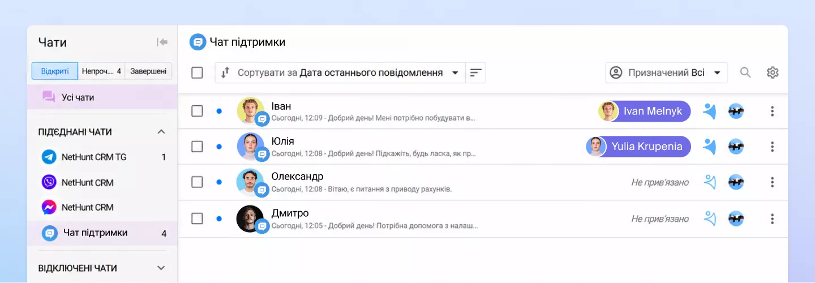Click the Усі чати bubbles icon
The image size is (815, 283).
pos(49,97)
